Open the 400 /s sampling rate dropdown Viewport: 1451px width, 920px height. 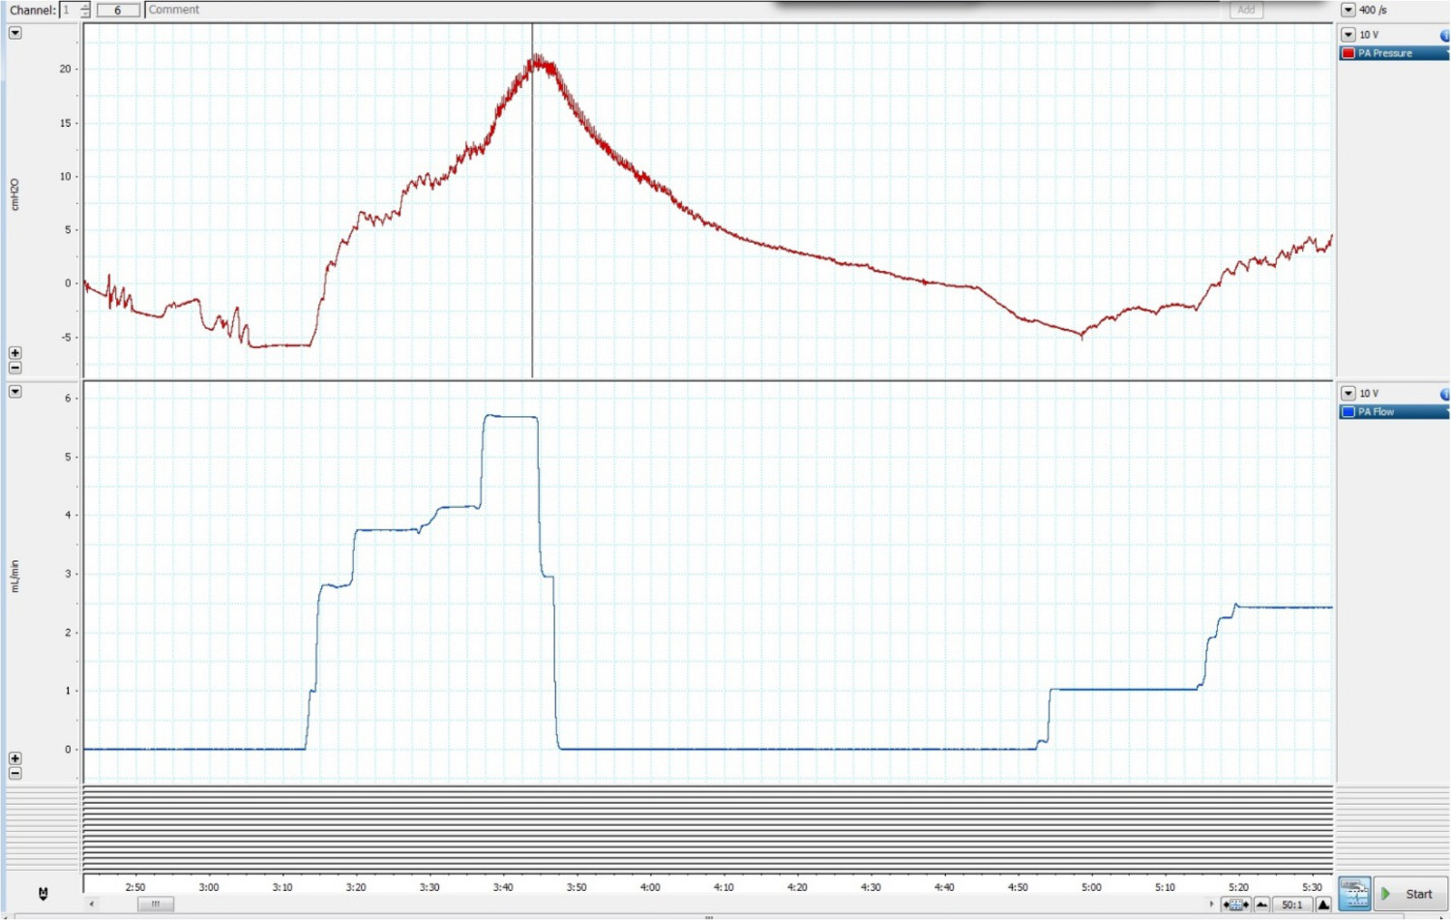(x=1347, y=10)
